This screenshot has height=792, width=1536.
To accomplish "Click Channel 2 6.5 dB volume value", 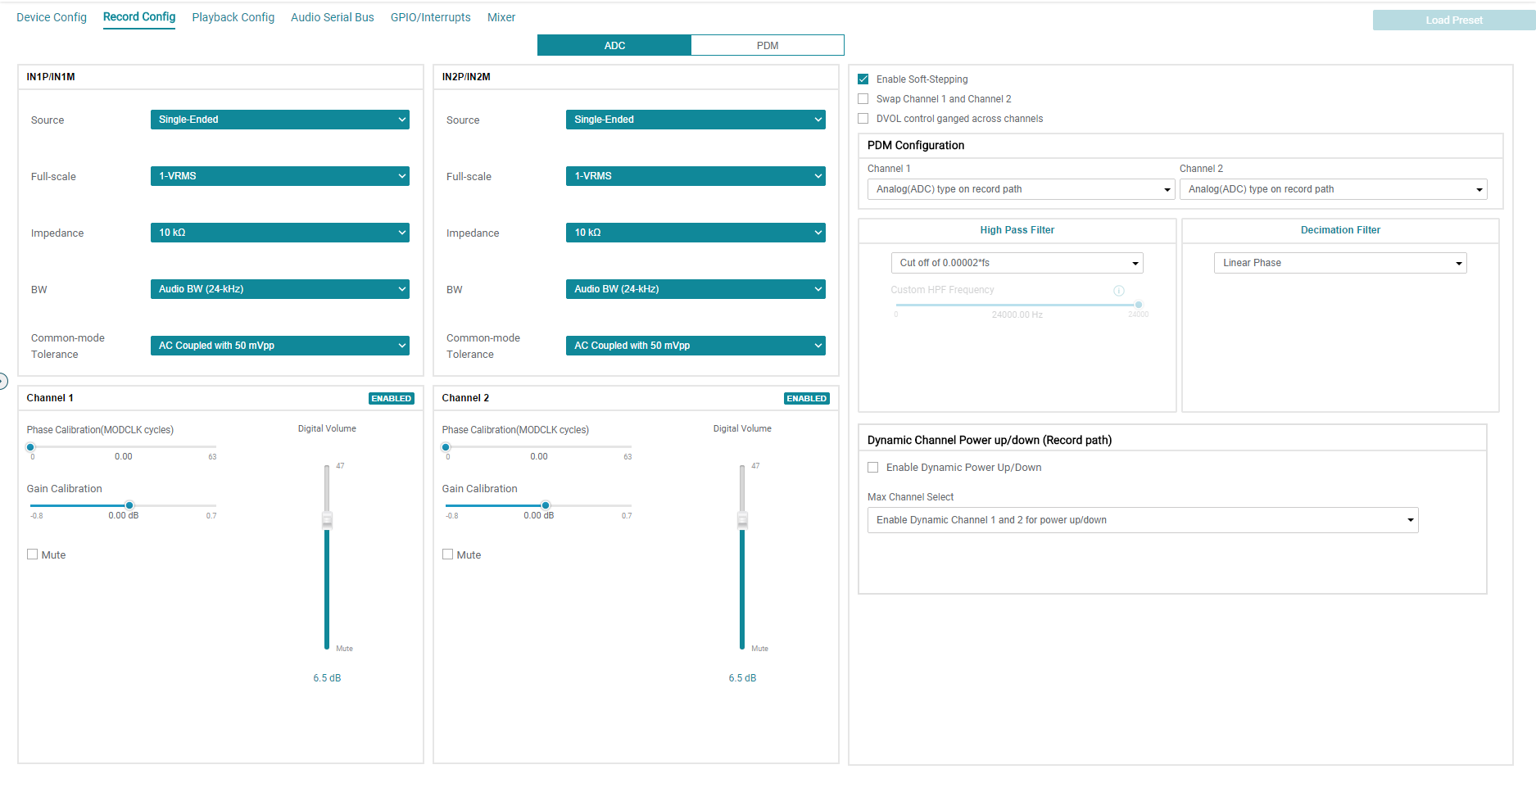I will click(742, 678).
